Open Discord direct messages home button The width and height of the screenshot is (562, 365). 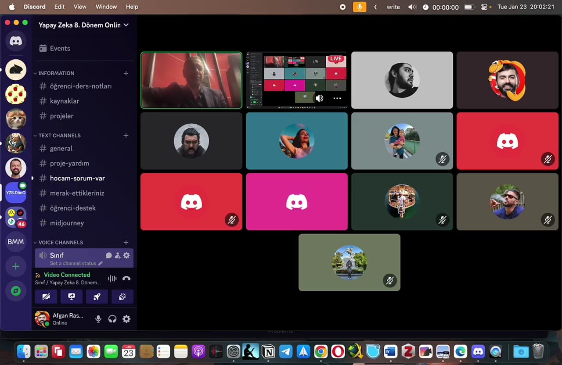(16, 41)
